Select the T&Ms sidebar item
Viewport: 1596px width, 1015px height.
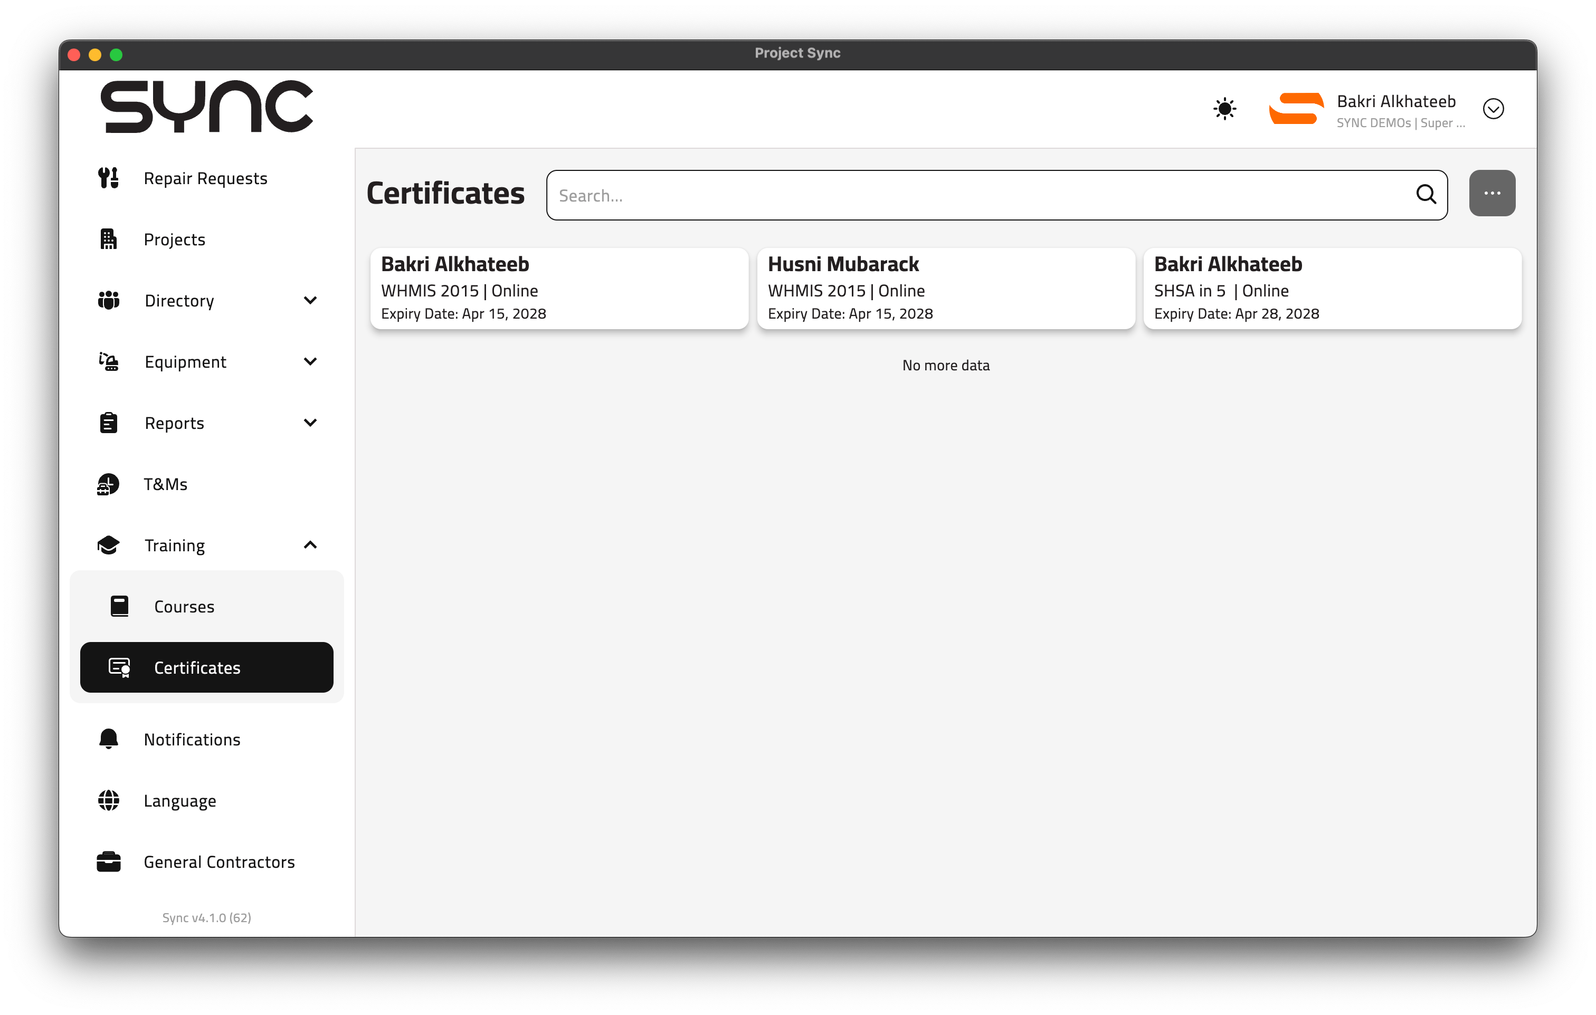206,484
